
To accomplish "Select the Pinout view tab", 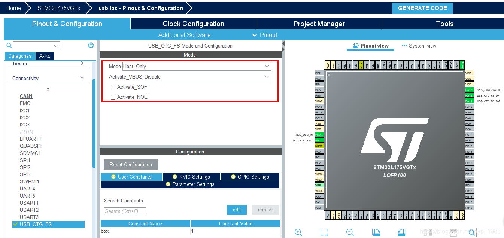I will (371, 46).
